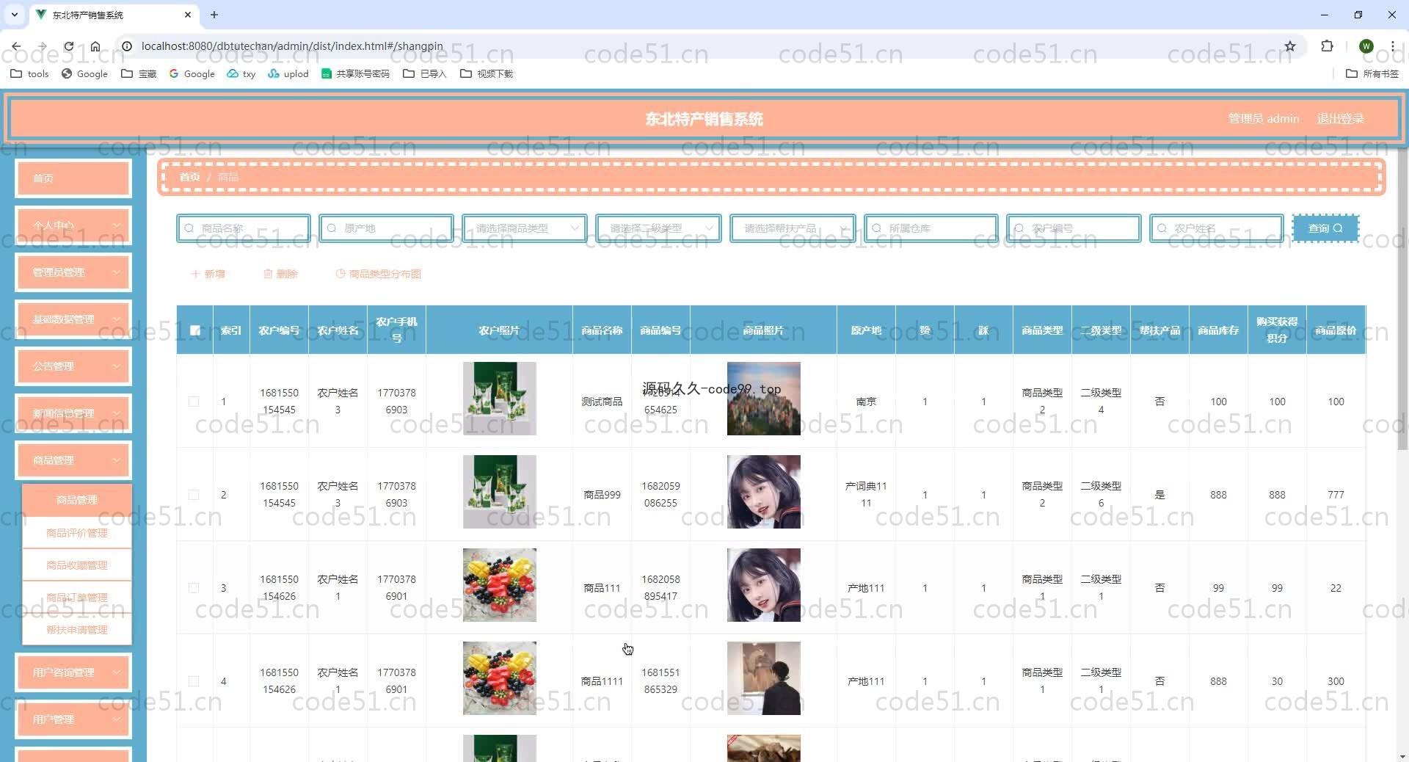Open the 首页 sidebar item

point(73,178)
